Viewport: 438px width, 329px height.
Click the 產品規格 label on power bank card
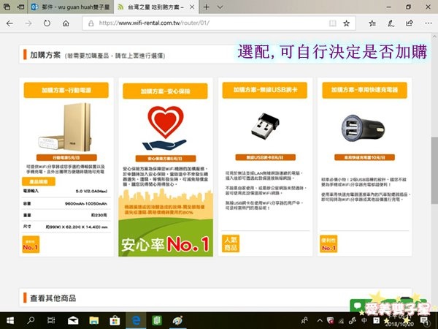coord(39,181)
